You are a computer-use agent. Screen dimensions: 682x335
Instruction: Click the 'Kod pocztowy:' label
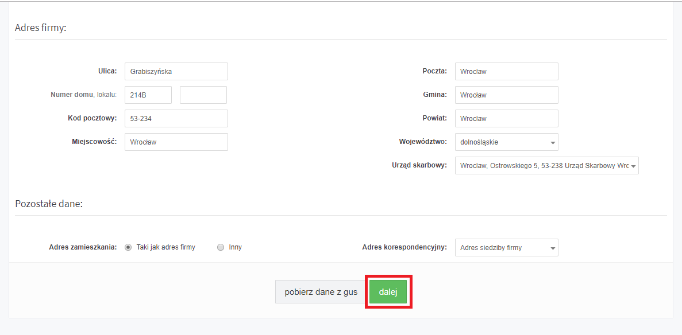coord(93,118)
